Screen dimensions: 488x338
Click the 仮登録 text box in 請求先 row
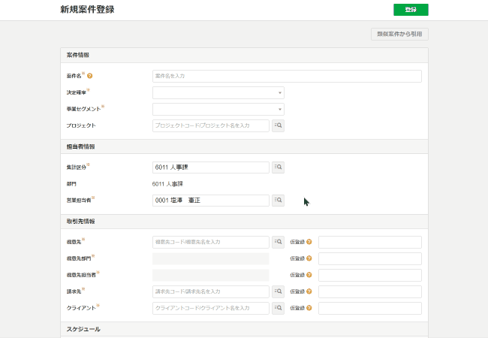369,291
